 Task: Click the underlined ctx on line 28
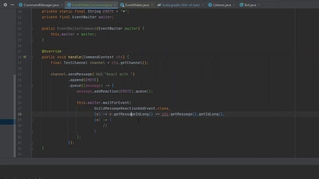165,114
